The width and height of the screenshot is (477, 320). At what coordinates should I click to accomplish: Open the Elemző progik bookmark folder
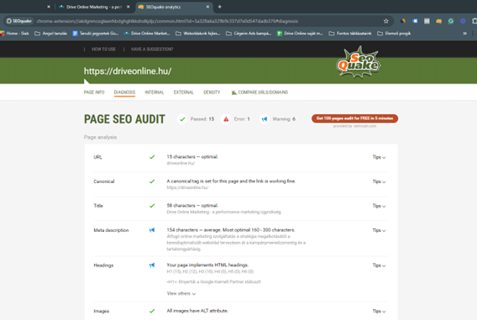pos(394,34)
